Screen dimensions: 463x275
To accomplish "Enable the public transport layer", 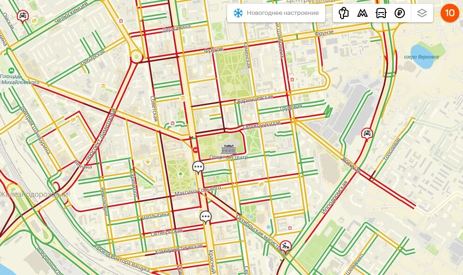I will pyautogui.click(x=381, y=13).
